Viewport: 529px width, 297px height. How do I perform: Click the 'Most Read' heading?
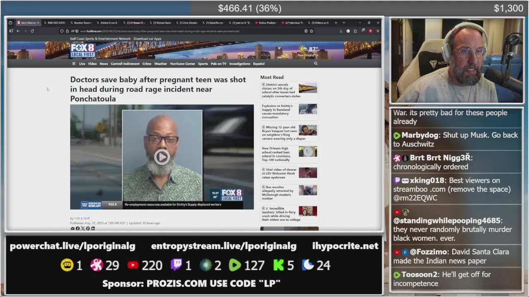coord(272,77)
